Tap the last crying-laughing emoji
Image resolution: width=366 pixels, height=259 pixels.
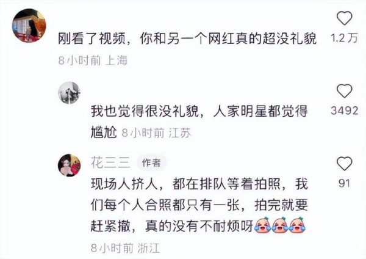pos(298,225)
